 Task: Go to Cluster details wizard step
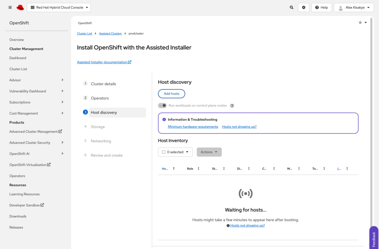coord(103,84)
